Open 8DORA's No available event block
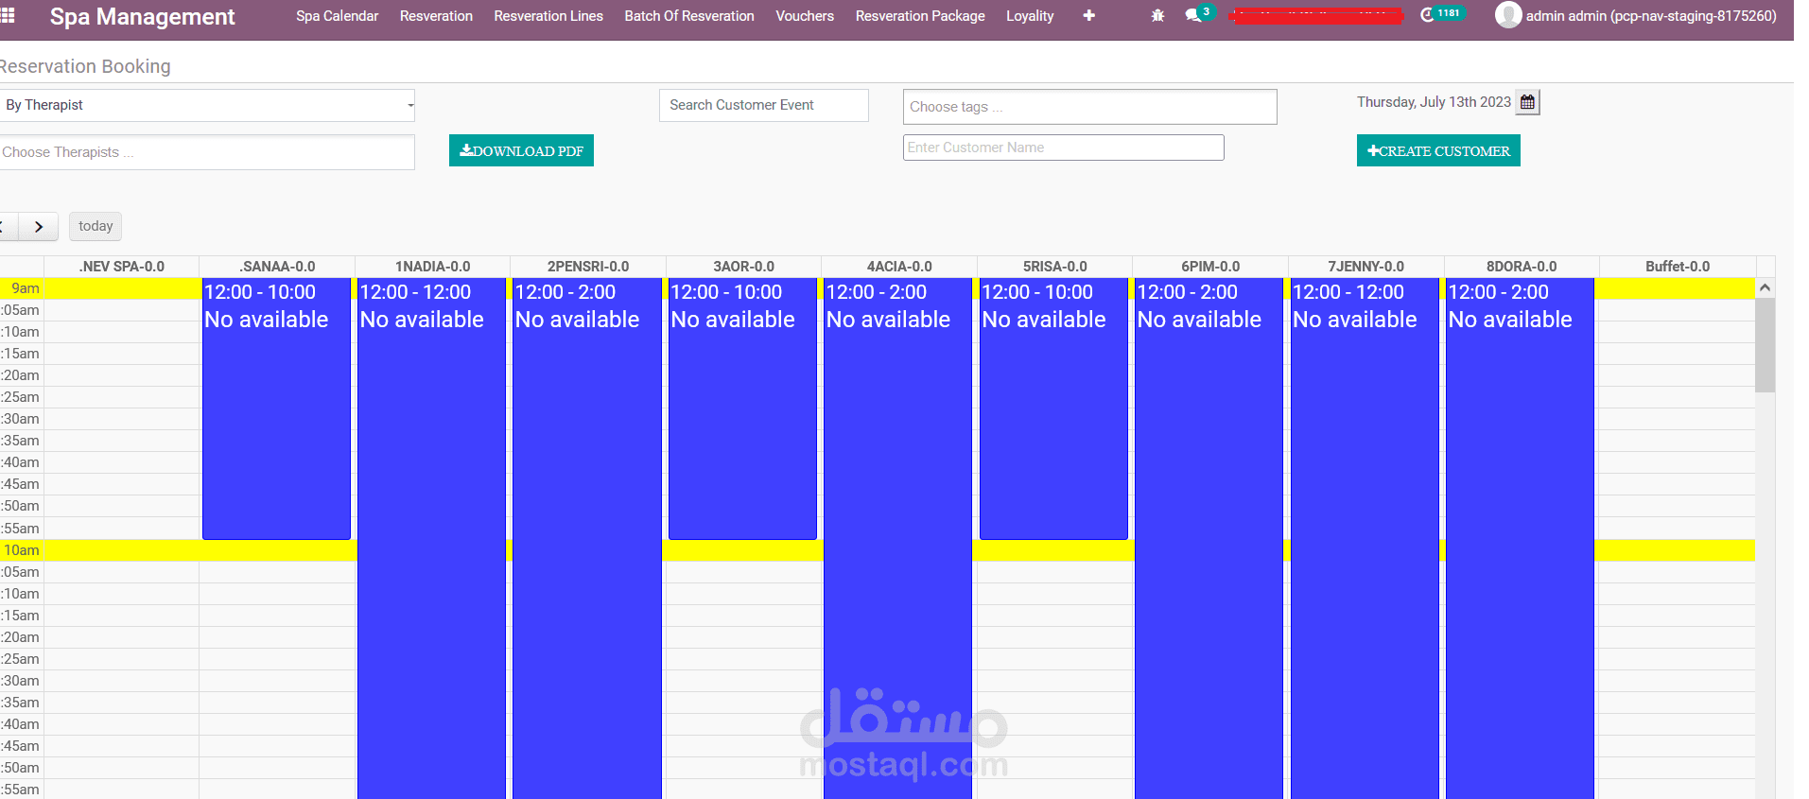Viewport: 1809px width, 799px height. pyautogui.click(x=1520, y=539)
